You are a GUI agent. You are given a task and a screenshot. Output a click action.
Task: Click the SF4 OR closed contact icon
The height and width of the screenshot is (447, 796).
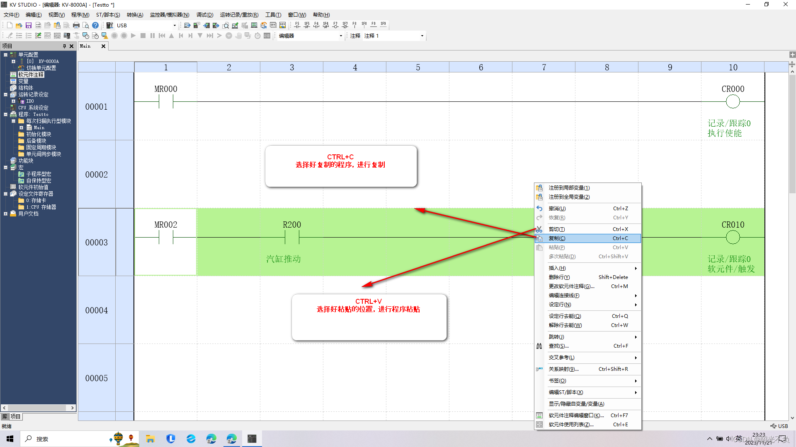pyautogui.click(x=326, y=25)
